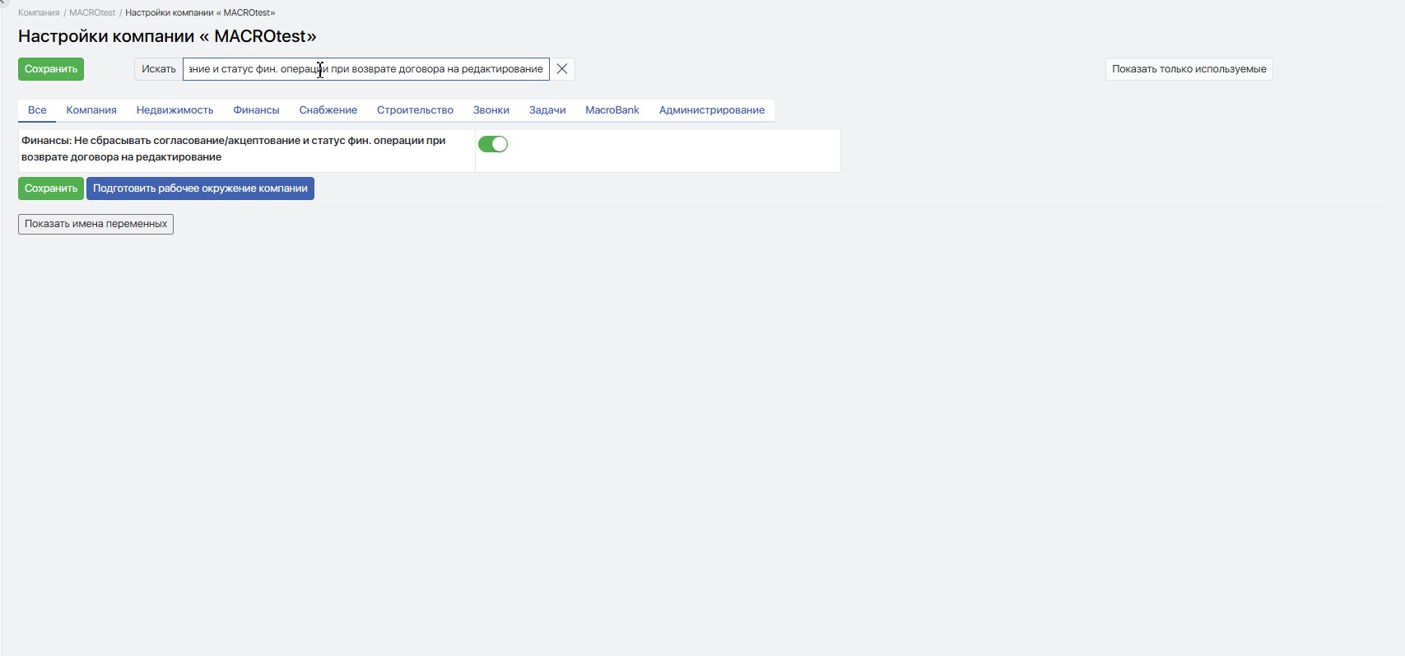Click the Сохранить button left of the search field
Image resolution: width=1405 pixels, height=656 pixels.
click(x=51, y=69)
